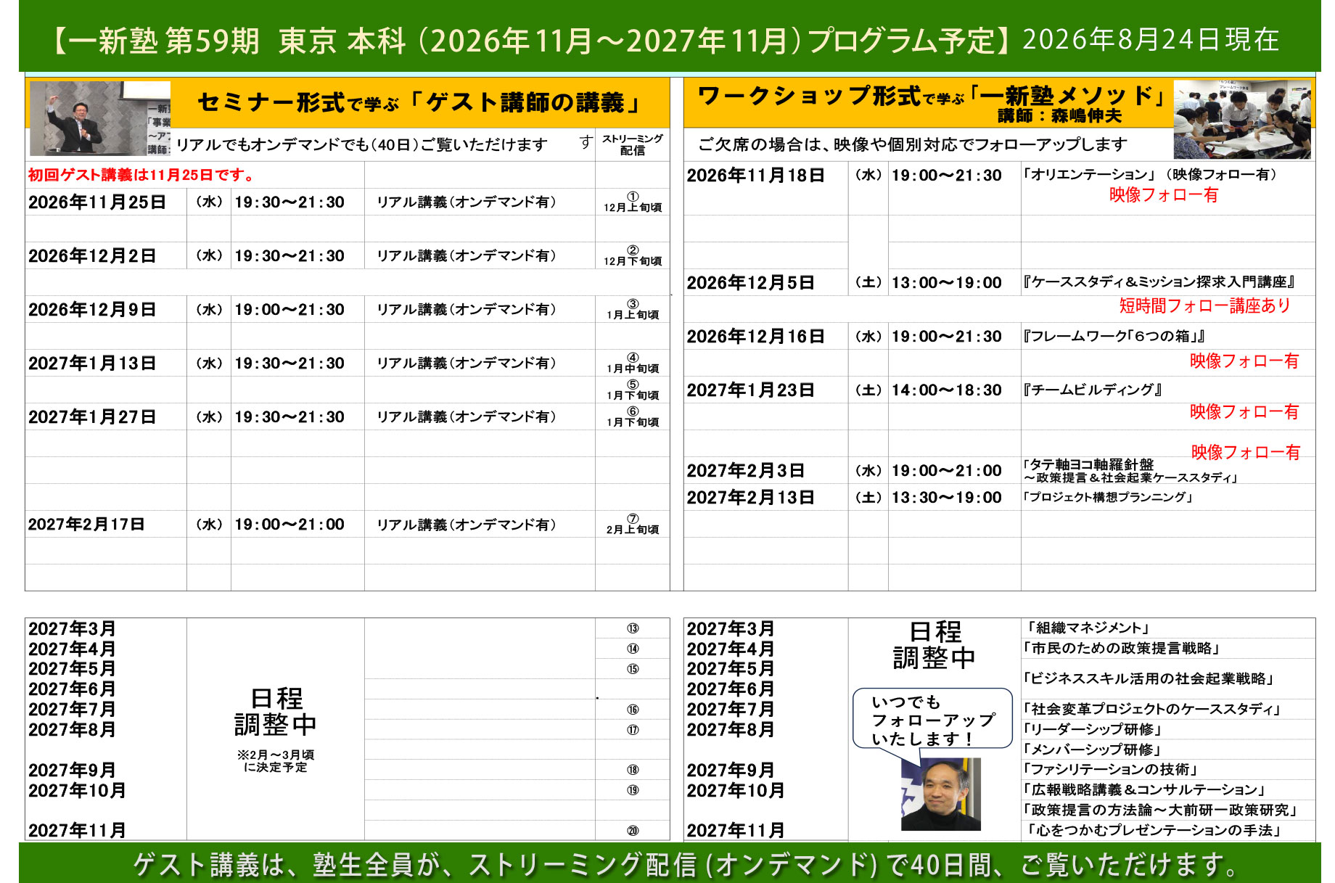Click the 「リーダーシップ研修」 topic

pyautogui.click(x=1093, y=730)
